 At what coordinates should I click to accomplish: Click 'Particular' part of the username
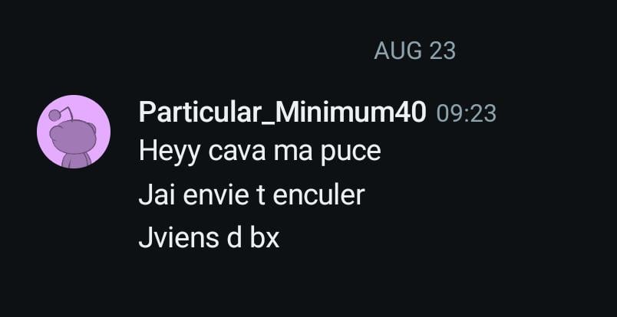point(200,113)
